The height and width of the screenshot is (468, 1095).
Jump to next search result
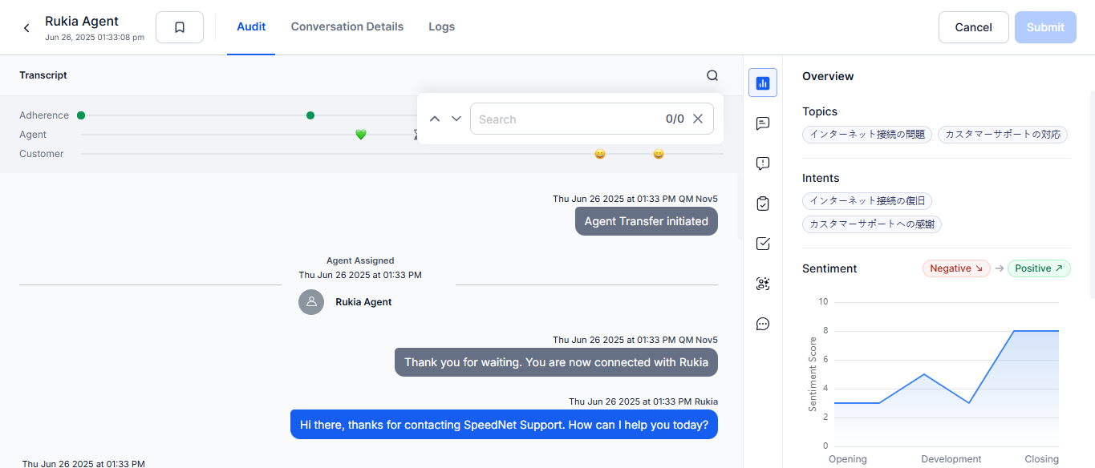pyautogui.click(x=456, y=119)
